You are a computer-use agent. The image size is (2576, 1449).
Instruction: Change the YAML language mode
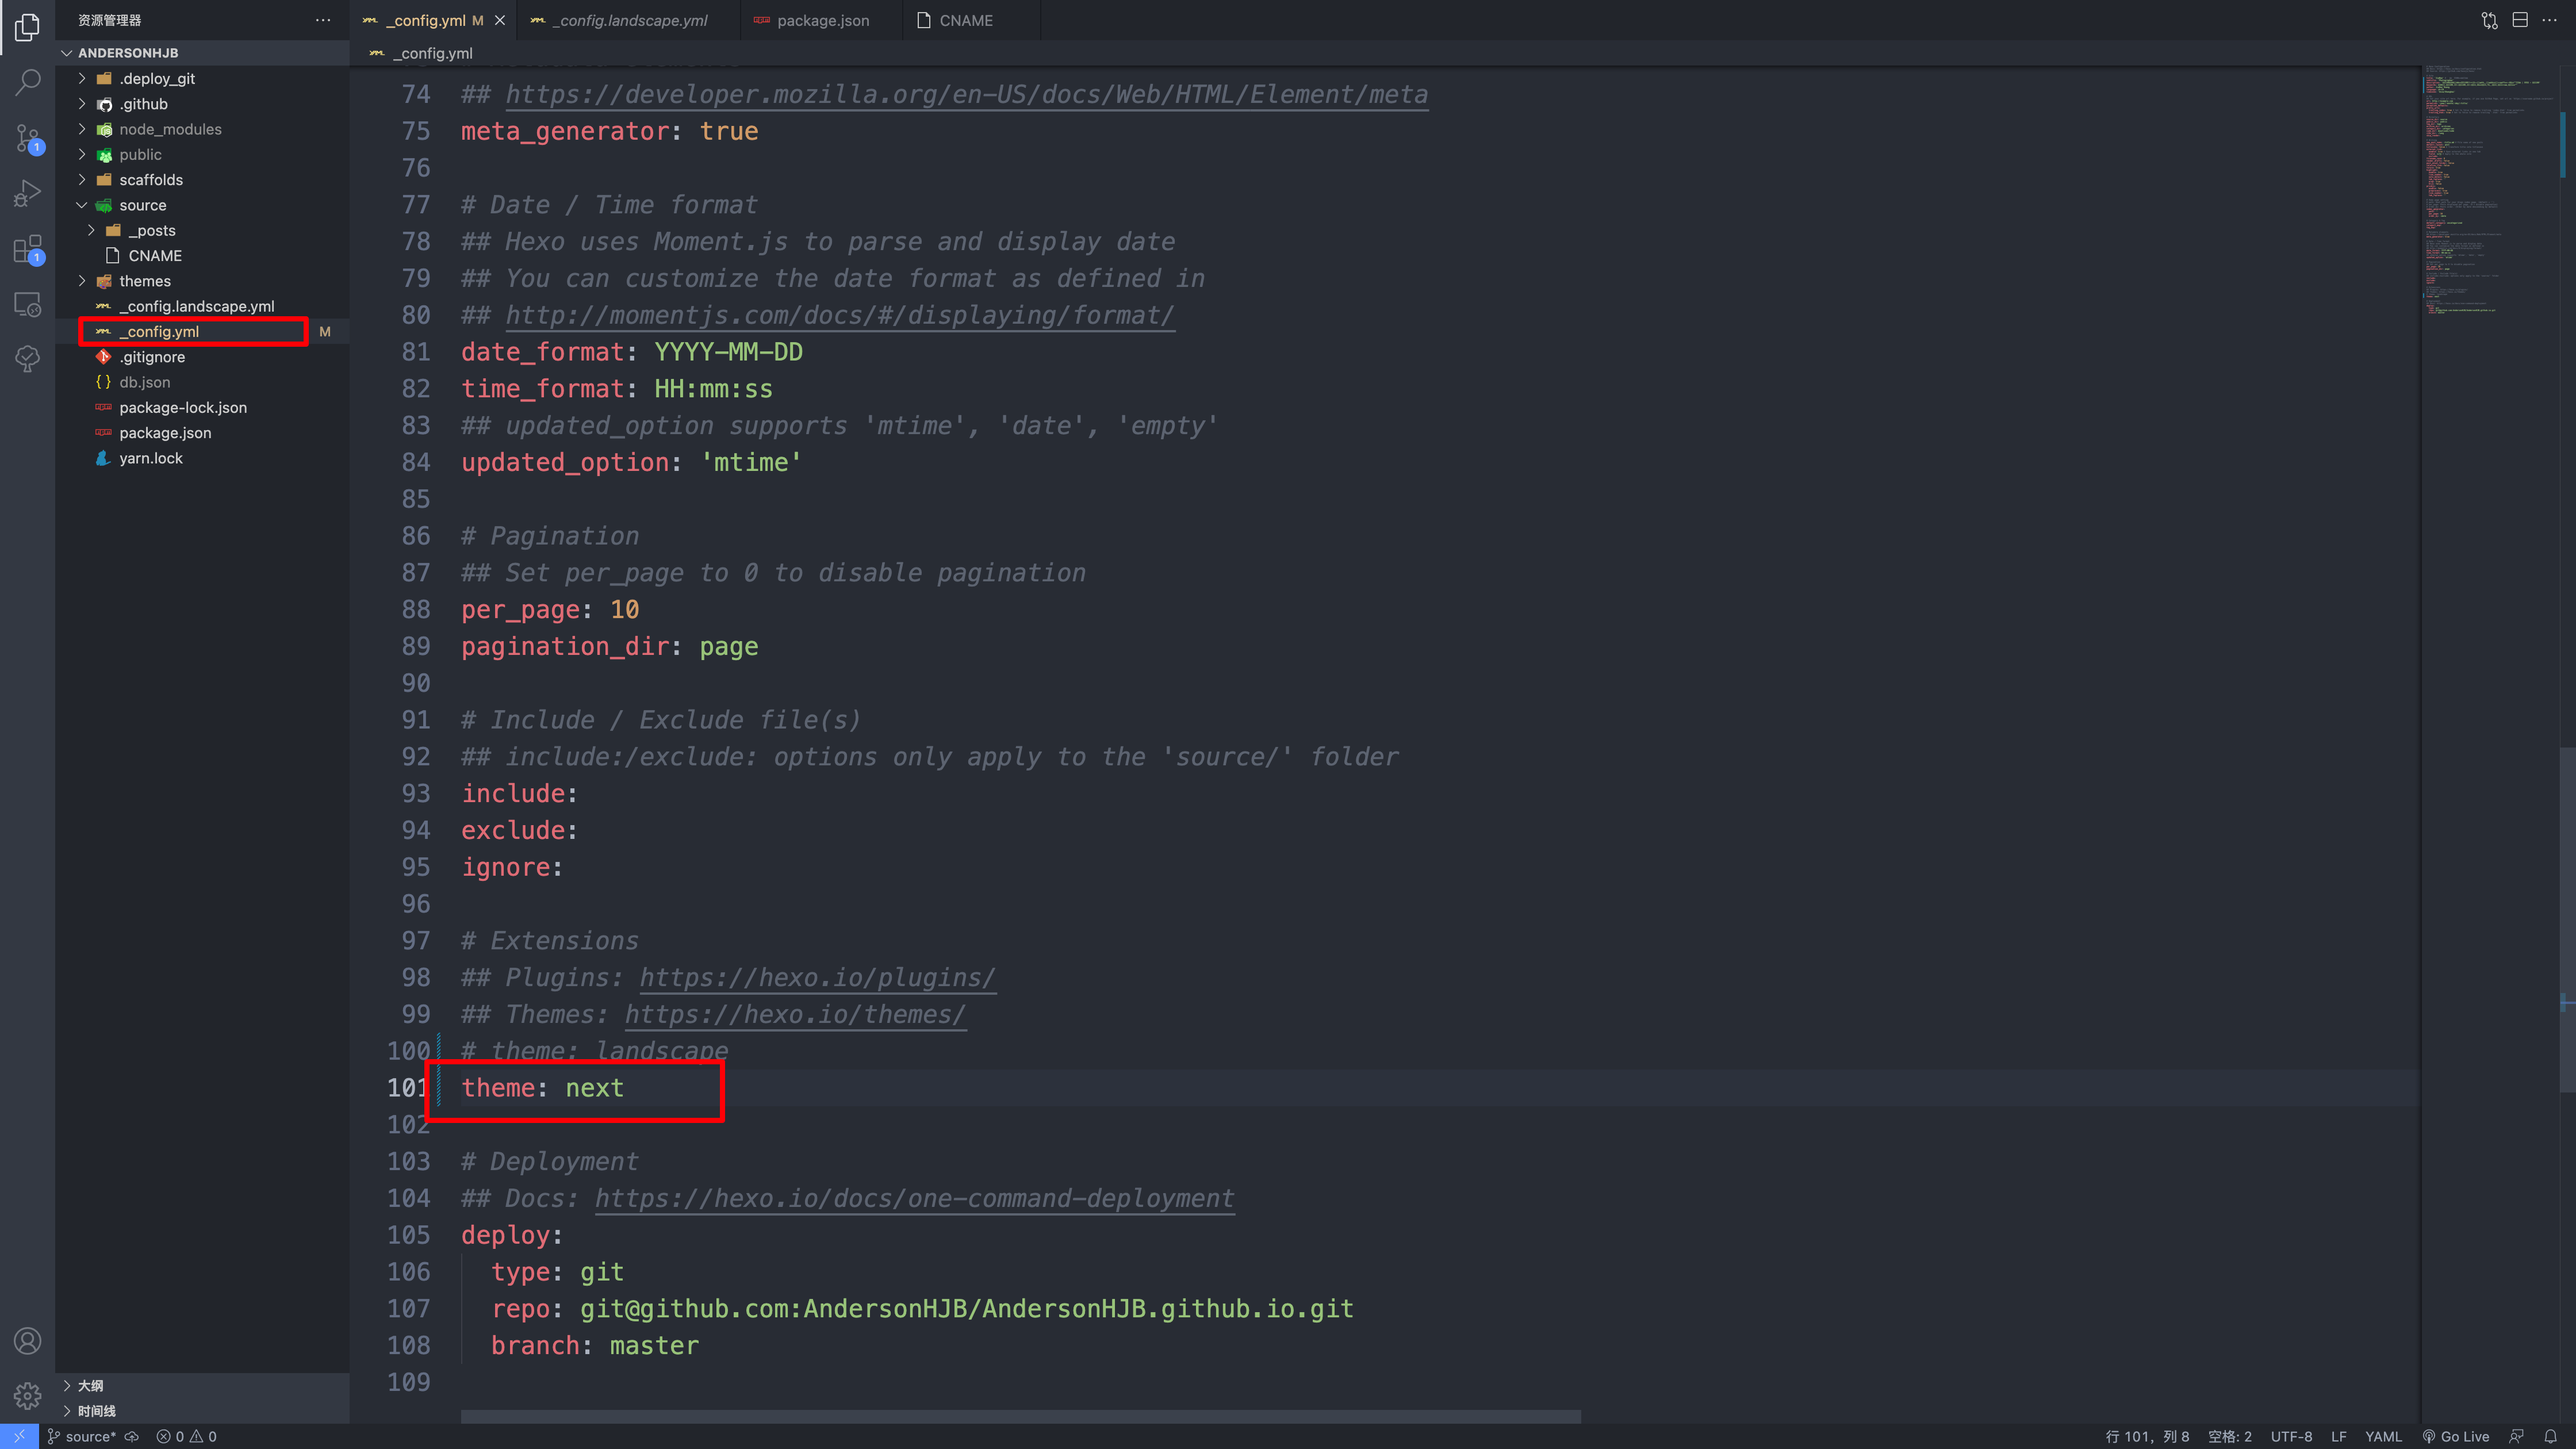pyautogui.click(x=2383, y=1436)
